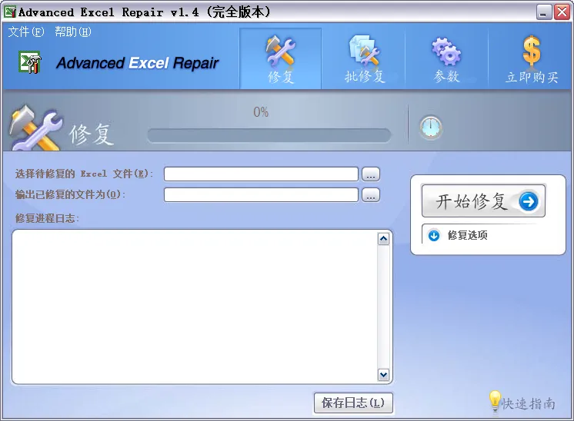Focus the Excel file to repair input
This screenshot has height=421, width=574.
click(x=261, y=174)
